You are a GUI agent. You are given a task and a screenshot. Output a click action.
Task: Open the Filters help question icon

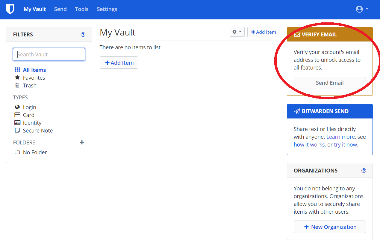[83, 35]
